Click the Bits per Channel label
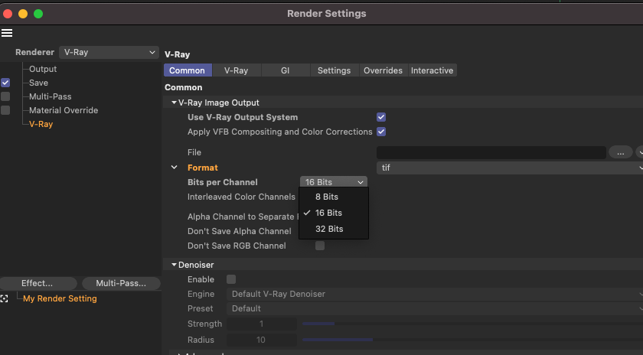643x355 pixels. [x=223, y=182]
